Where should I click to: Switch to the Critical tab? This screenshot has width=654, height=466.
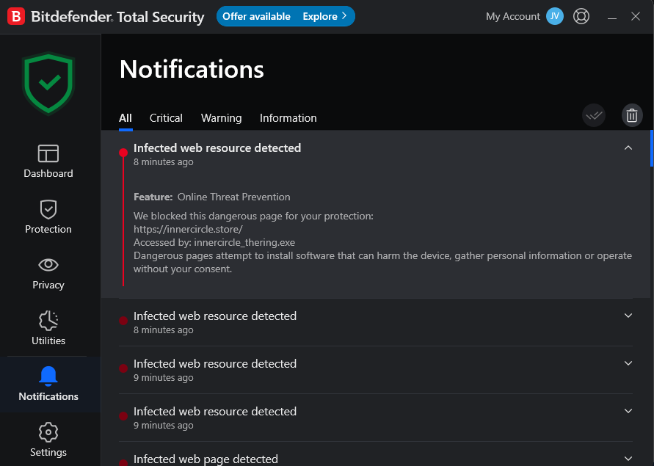[166, 118]
